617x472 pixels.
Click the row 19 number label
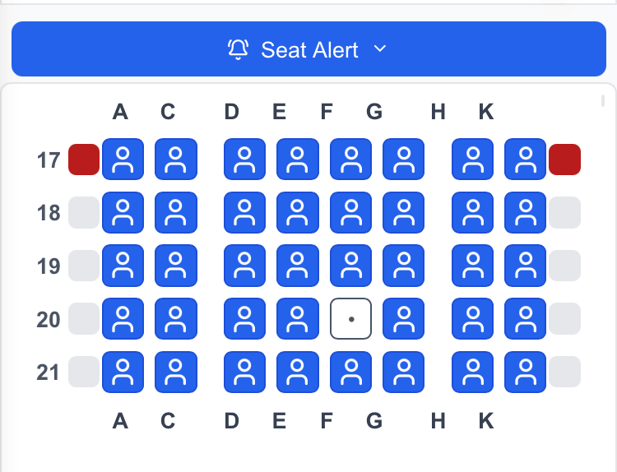coord(49,266)
